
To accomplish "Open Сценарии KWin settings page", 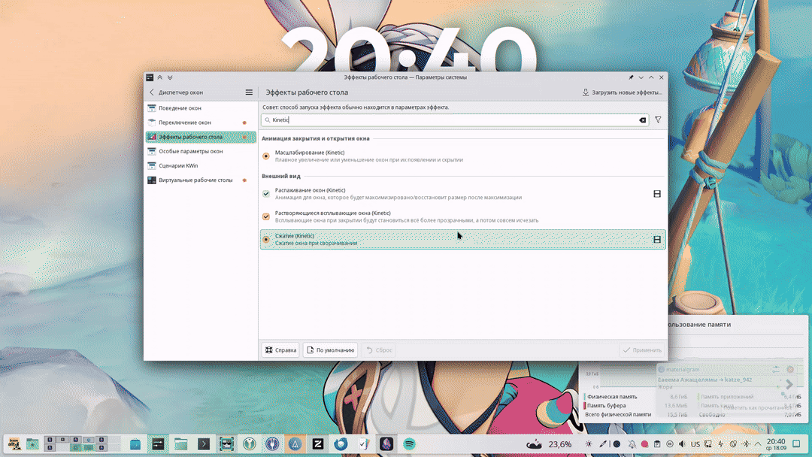I will tap(178, 166).
